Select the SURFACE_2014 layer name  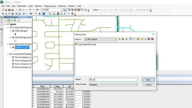pos(22,47)
